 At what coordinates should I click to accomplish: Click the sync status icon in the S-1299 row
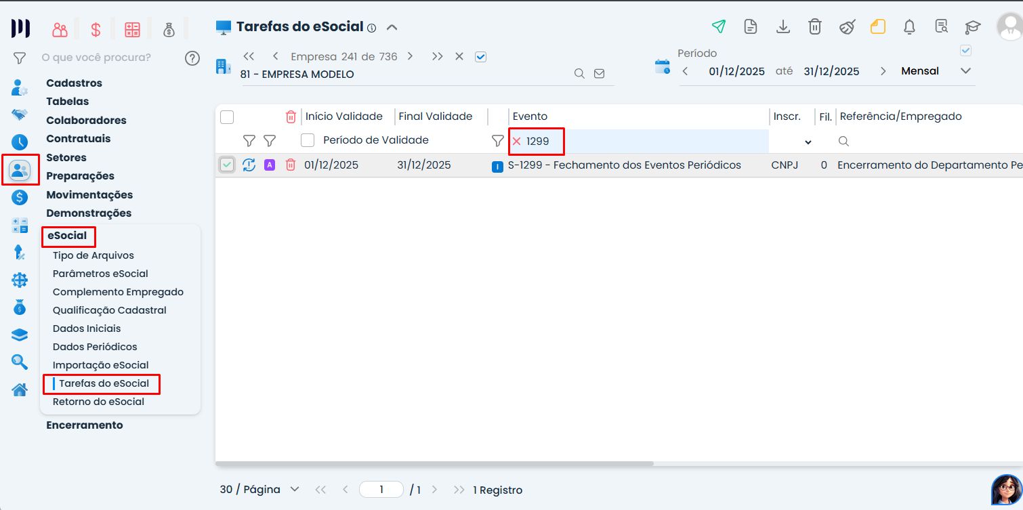click(249, 165)
